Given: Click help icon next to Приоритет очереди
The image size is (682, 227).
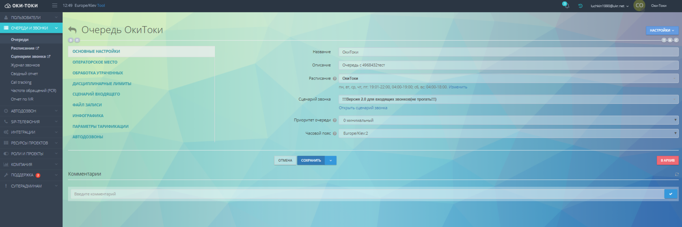Looking at the screenshot, I should [335, 120].
